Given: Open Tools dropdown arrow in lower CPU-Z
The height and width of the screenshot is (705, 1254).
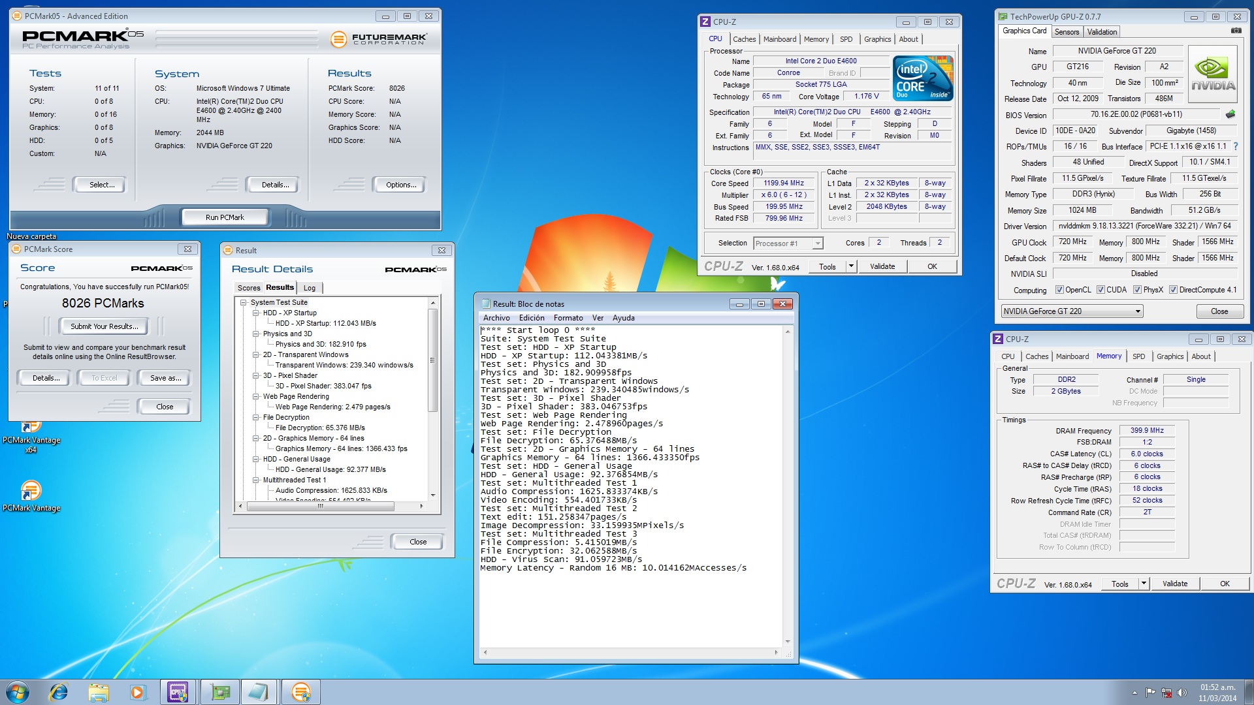Looking at the screenshot, I should coord(1144,584).
